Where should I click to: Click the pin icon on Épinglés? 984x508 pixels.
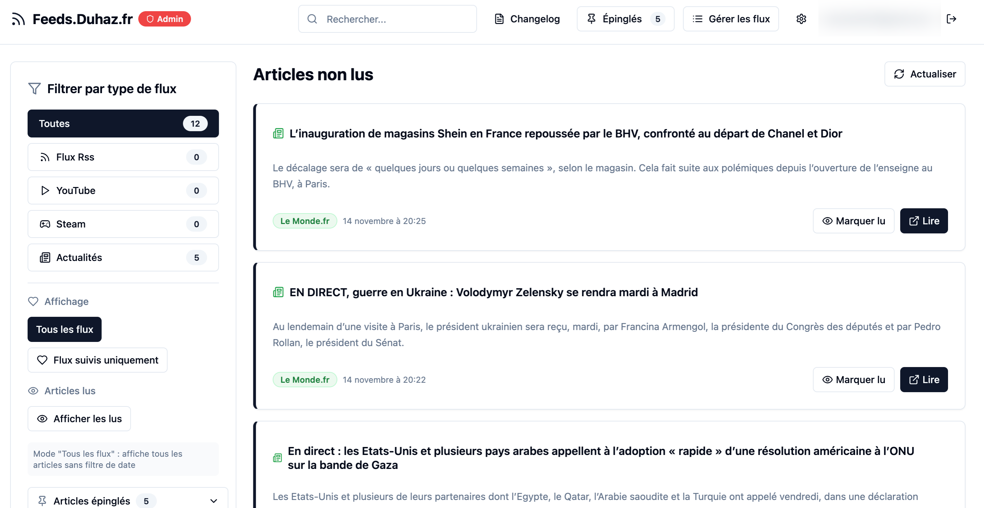591,18
